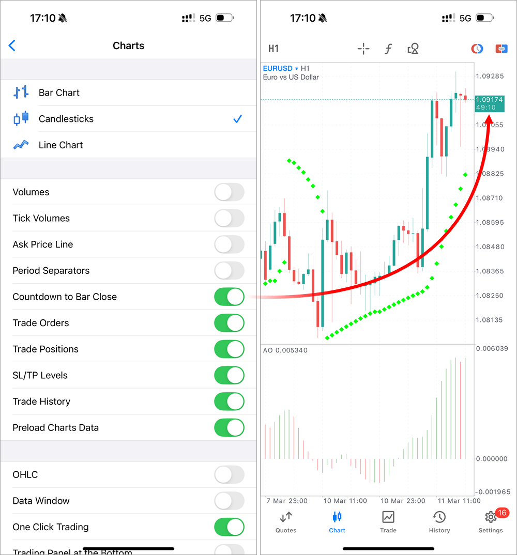Tap the crosshair tool icon
The image size is (517, 555).
click(x=363, y=49)
